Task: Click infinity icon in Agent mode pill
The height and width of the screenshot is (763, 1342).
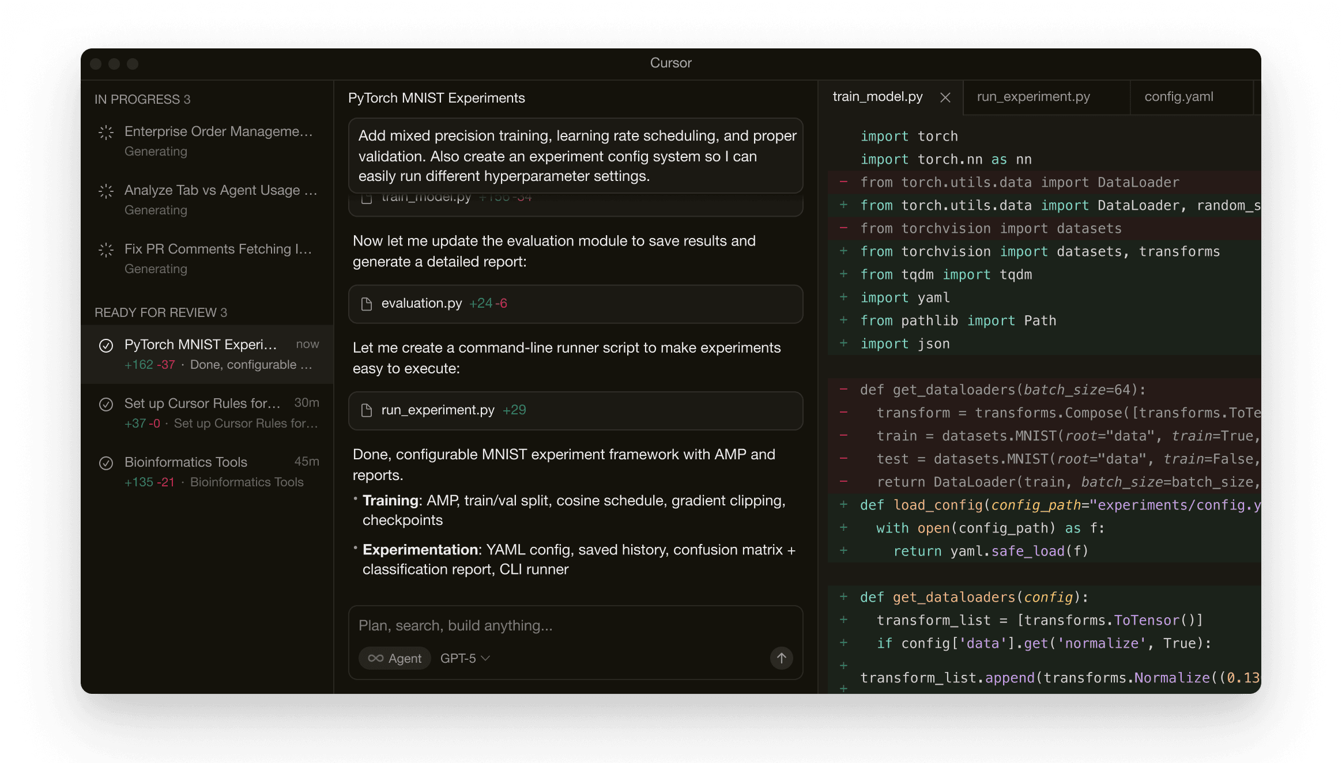Action: coord(376,658)
